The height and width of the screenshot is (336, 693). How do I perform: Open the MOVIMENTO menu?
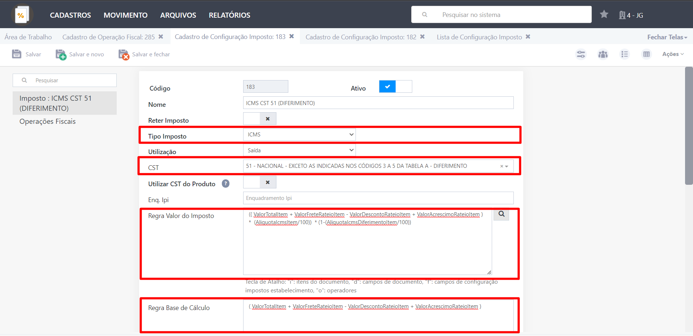tap(125, 15)
